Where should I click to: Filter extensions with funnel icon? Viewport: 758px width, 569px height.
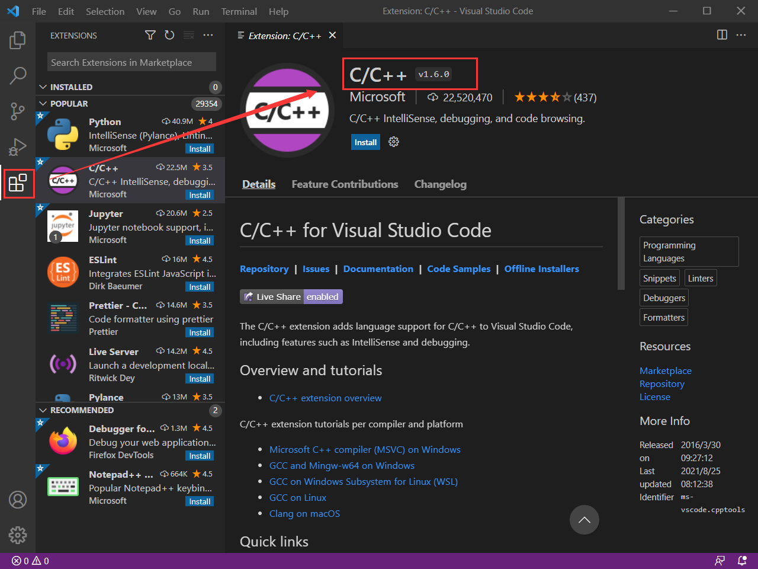click(x=150, y=35)
